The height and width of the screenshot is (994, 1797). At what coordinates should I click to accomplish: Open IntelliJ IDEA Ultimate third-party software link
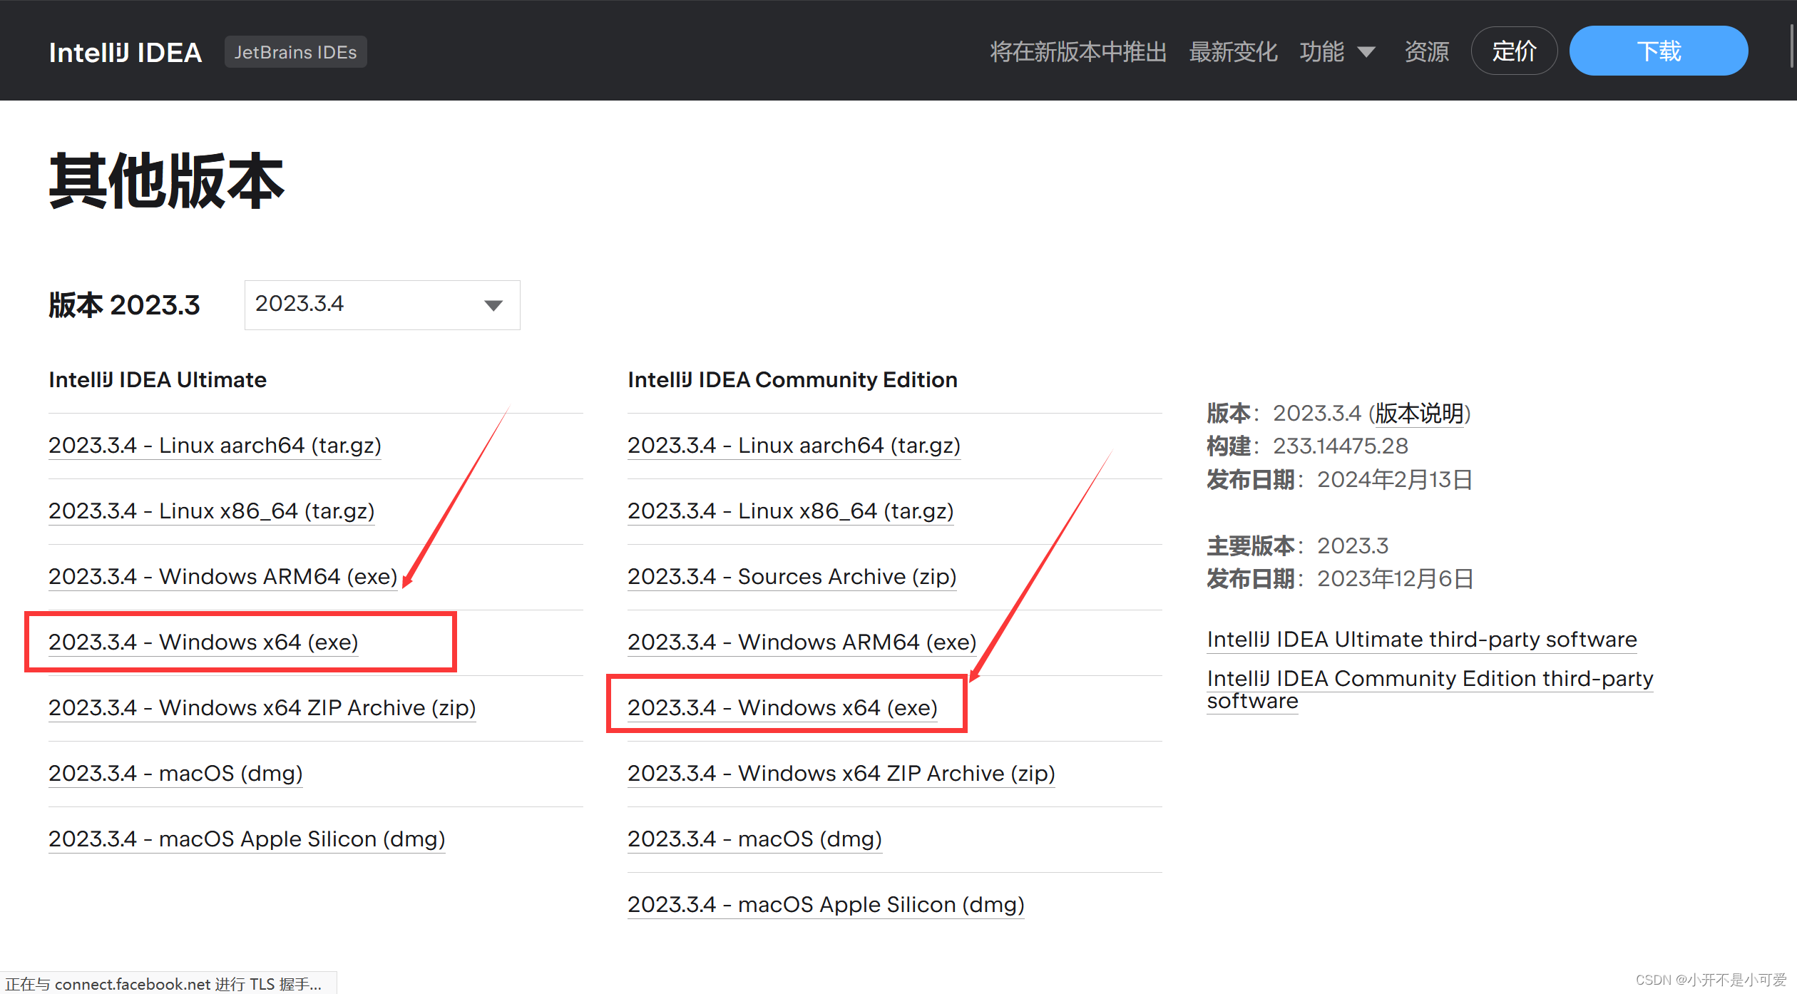click(1421, 640)
